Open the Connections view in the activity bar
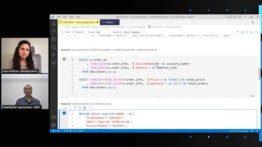This screenshot has height=147, width=262. [54, 24]
